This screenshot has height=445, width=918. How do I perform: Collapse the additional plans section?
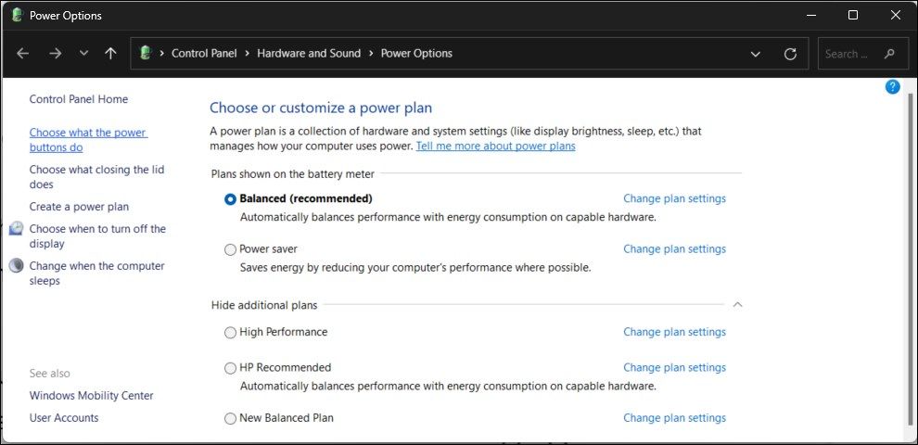tap(737, 304)
